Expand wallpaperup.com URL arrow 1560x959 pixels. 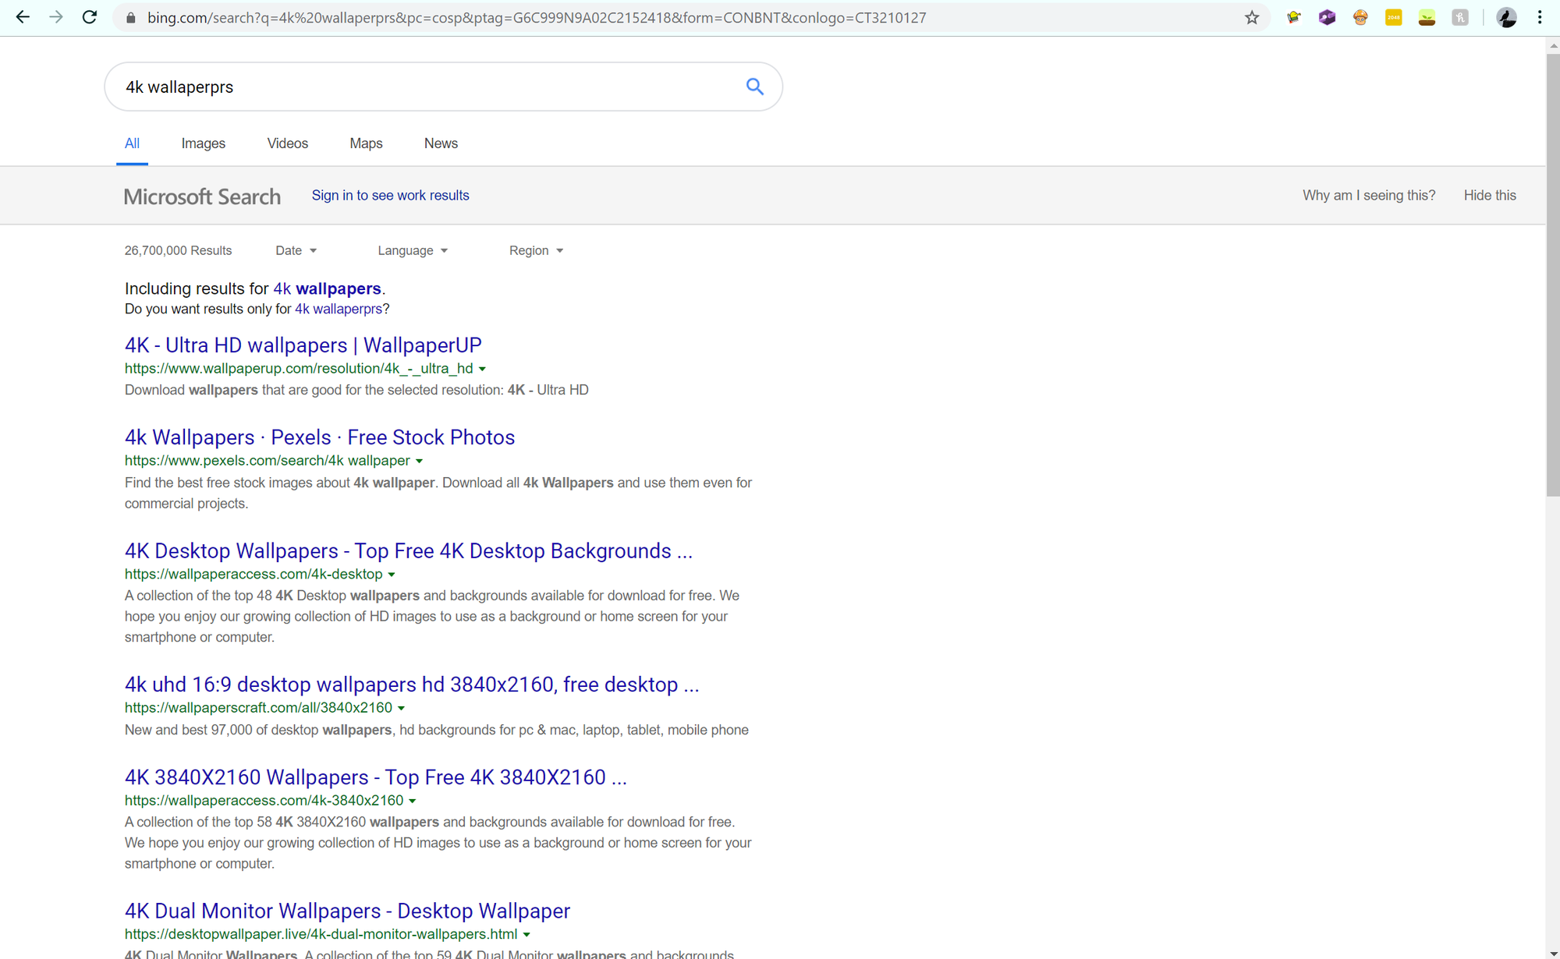[482, 369]
